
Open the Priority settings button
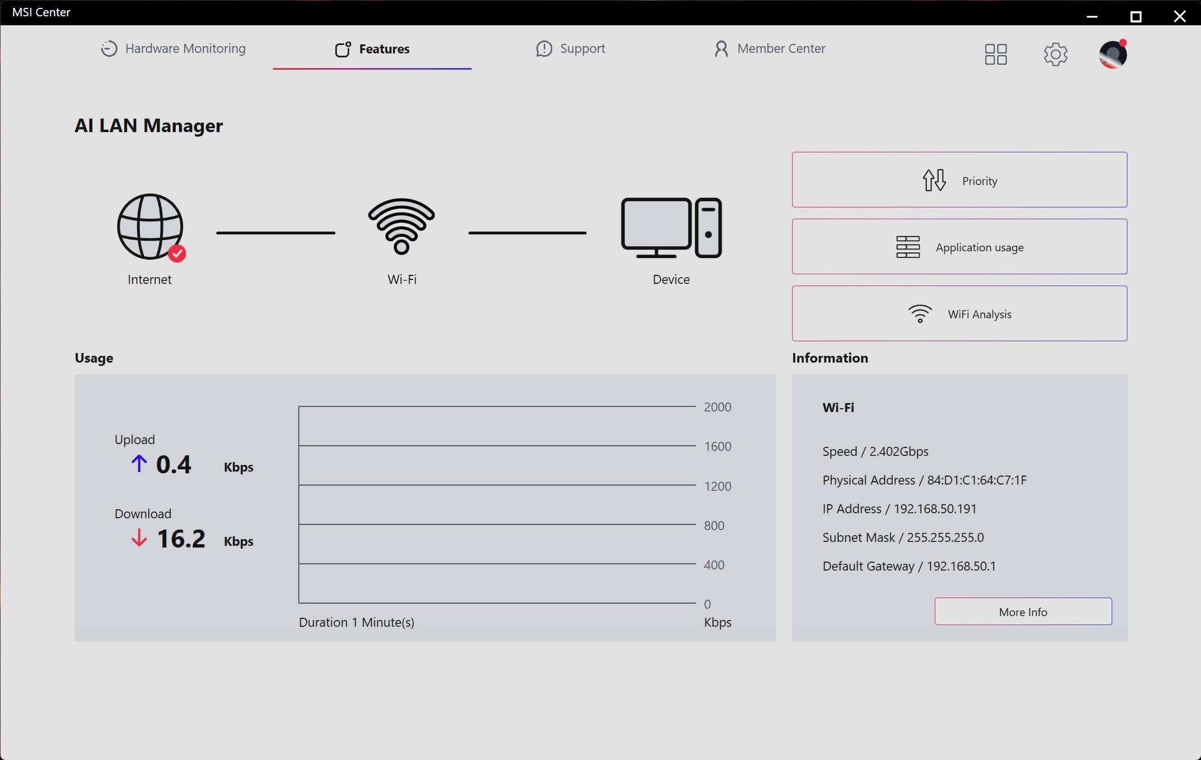(x=959, y=180)
